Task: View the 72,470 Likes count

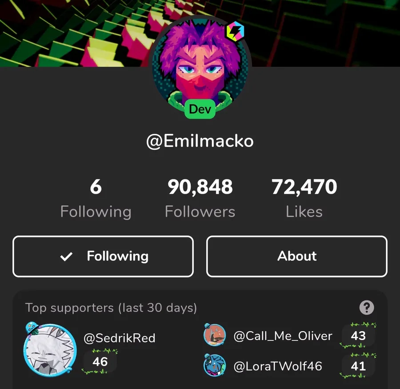Action: pyautogui.click(x=304, y=198)
